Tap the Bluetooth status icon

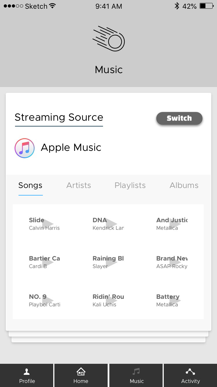[x=177, y=6]
